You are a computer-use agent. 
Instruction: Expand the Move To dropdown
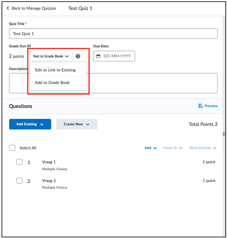coord(173,148)
